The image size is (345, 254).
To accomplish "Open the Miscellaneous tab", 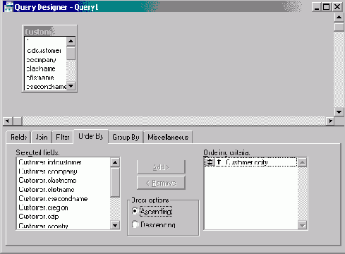I will (x=168, y=137).
